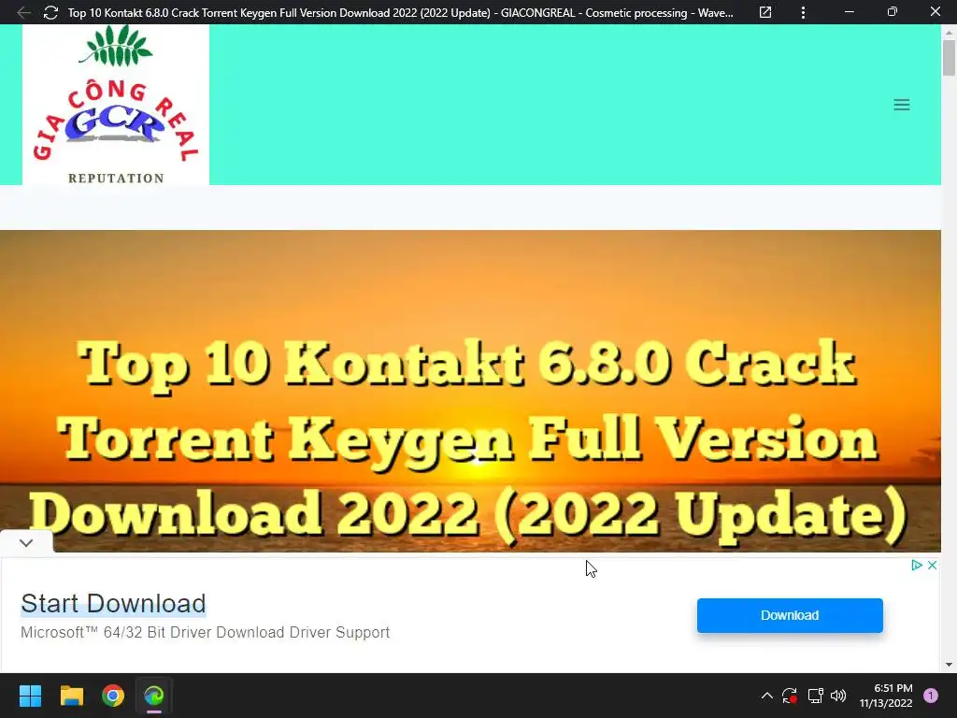Open the volume speaker tray icon
This screenshot has width=957, height=718.
838,696
